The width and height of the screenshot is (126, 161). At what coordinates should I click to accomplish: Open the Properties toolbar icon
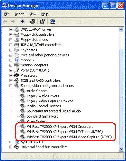pos(43,21)
